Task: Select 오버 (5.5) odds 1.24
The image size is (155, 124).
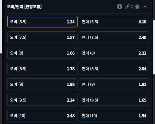Action: pos(42,22)
